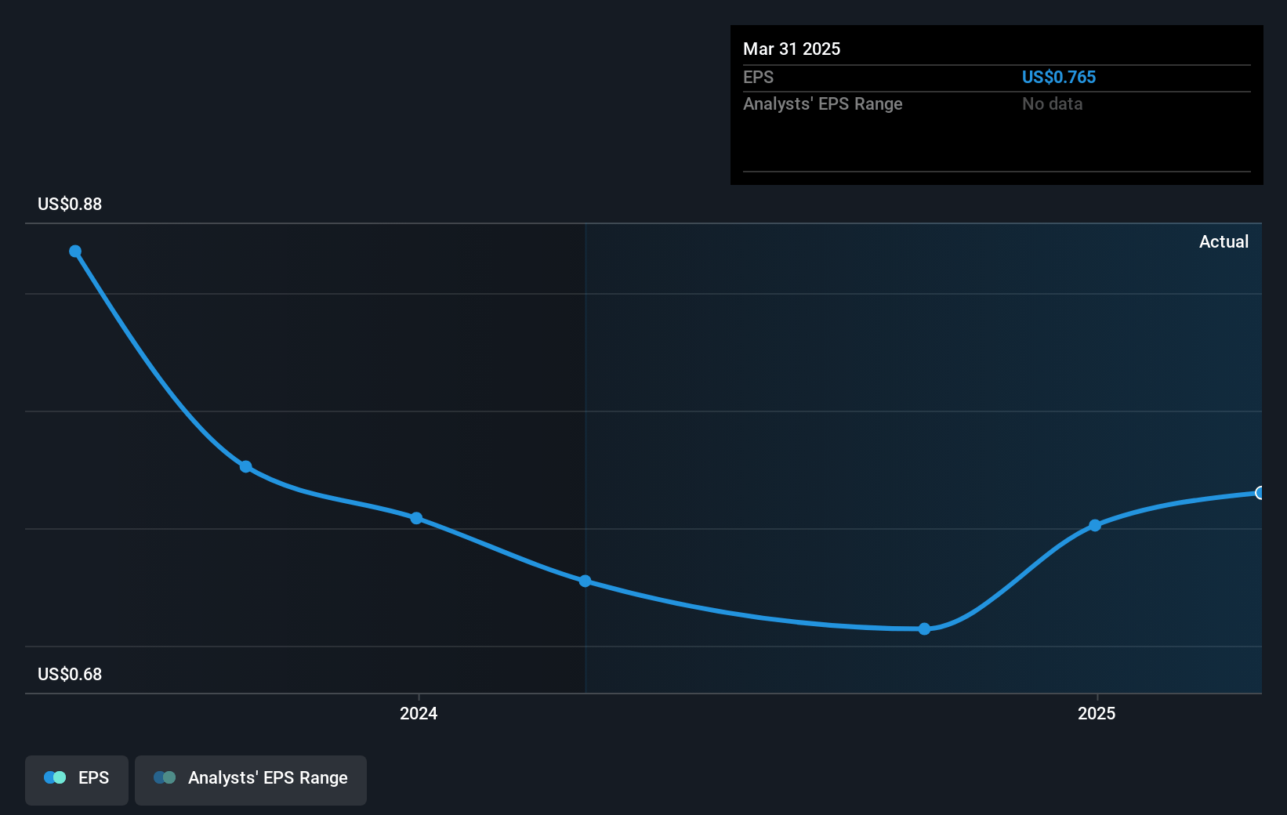Click the 2024 x-axis label
1287x815 pixels.
[x=419, y=713]
